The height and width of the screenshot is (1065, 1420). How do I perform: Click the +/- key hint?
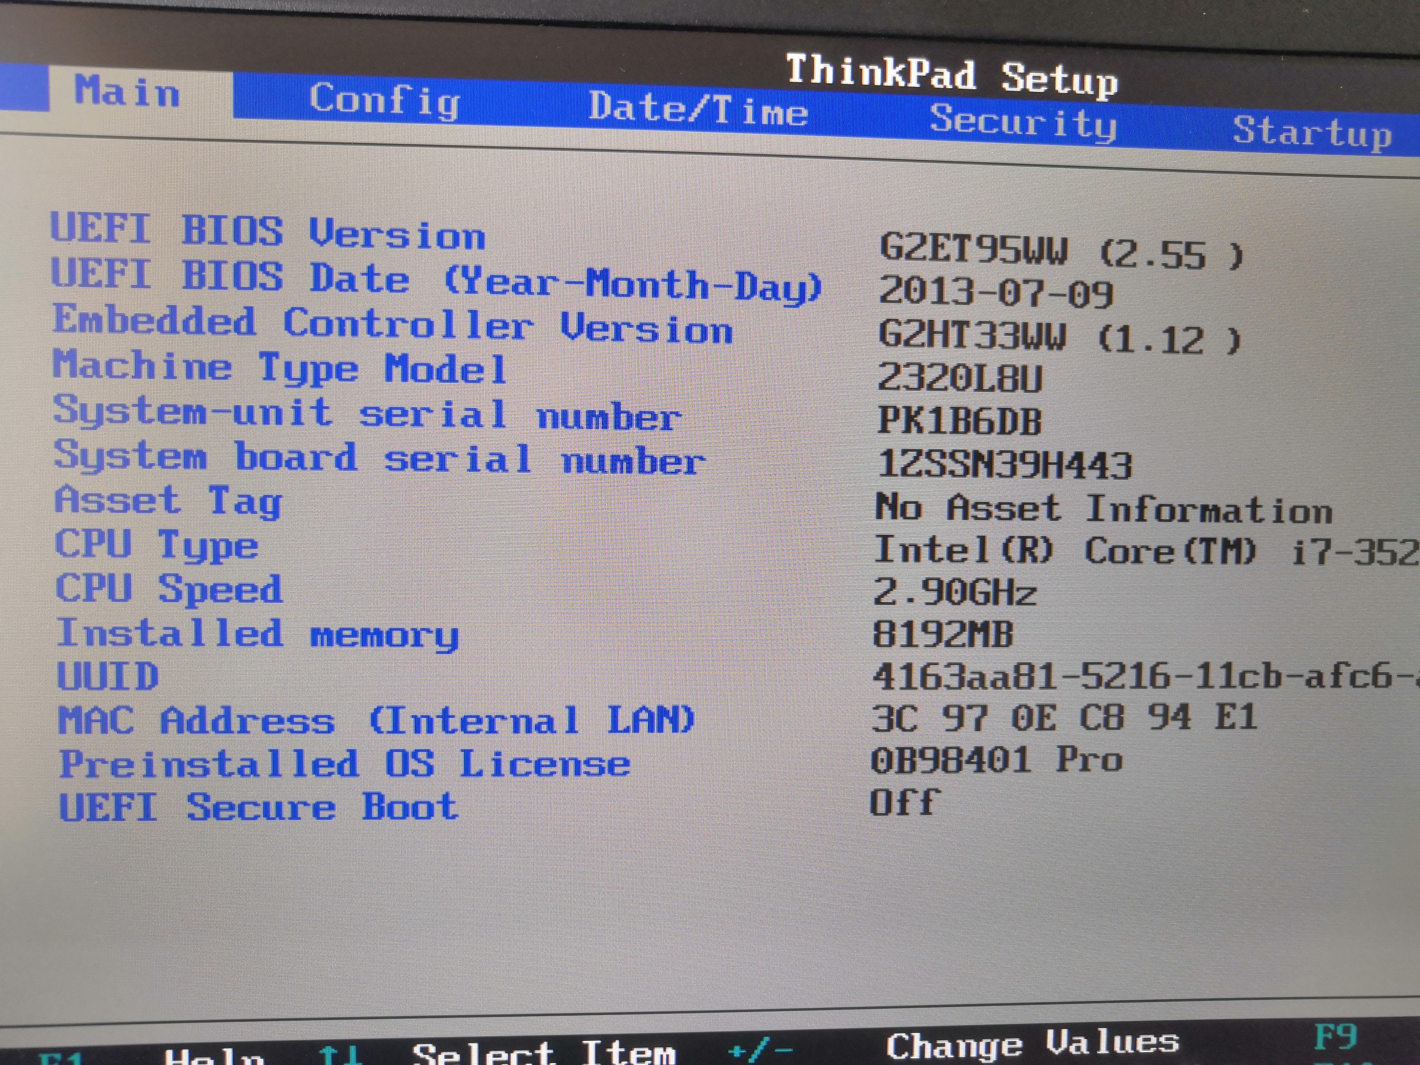click(x=761, y=1051)
